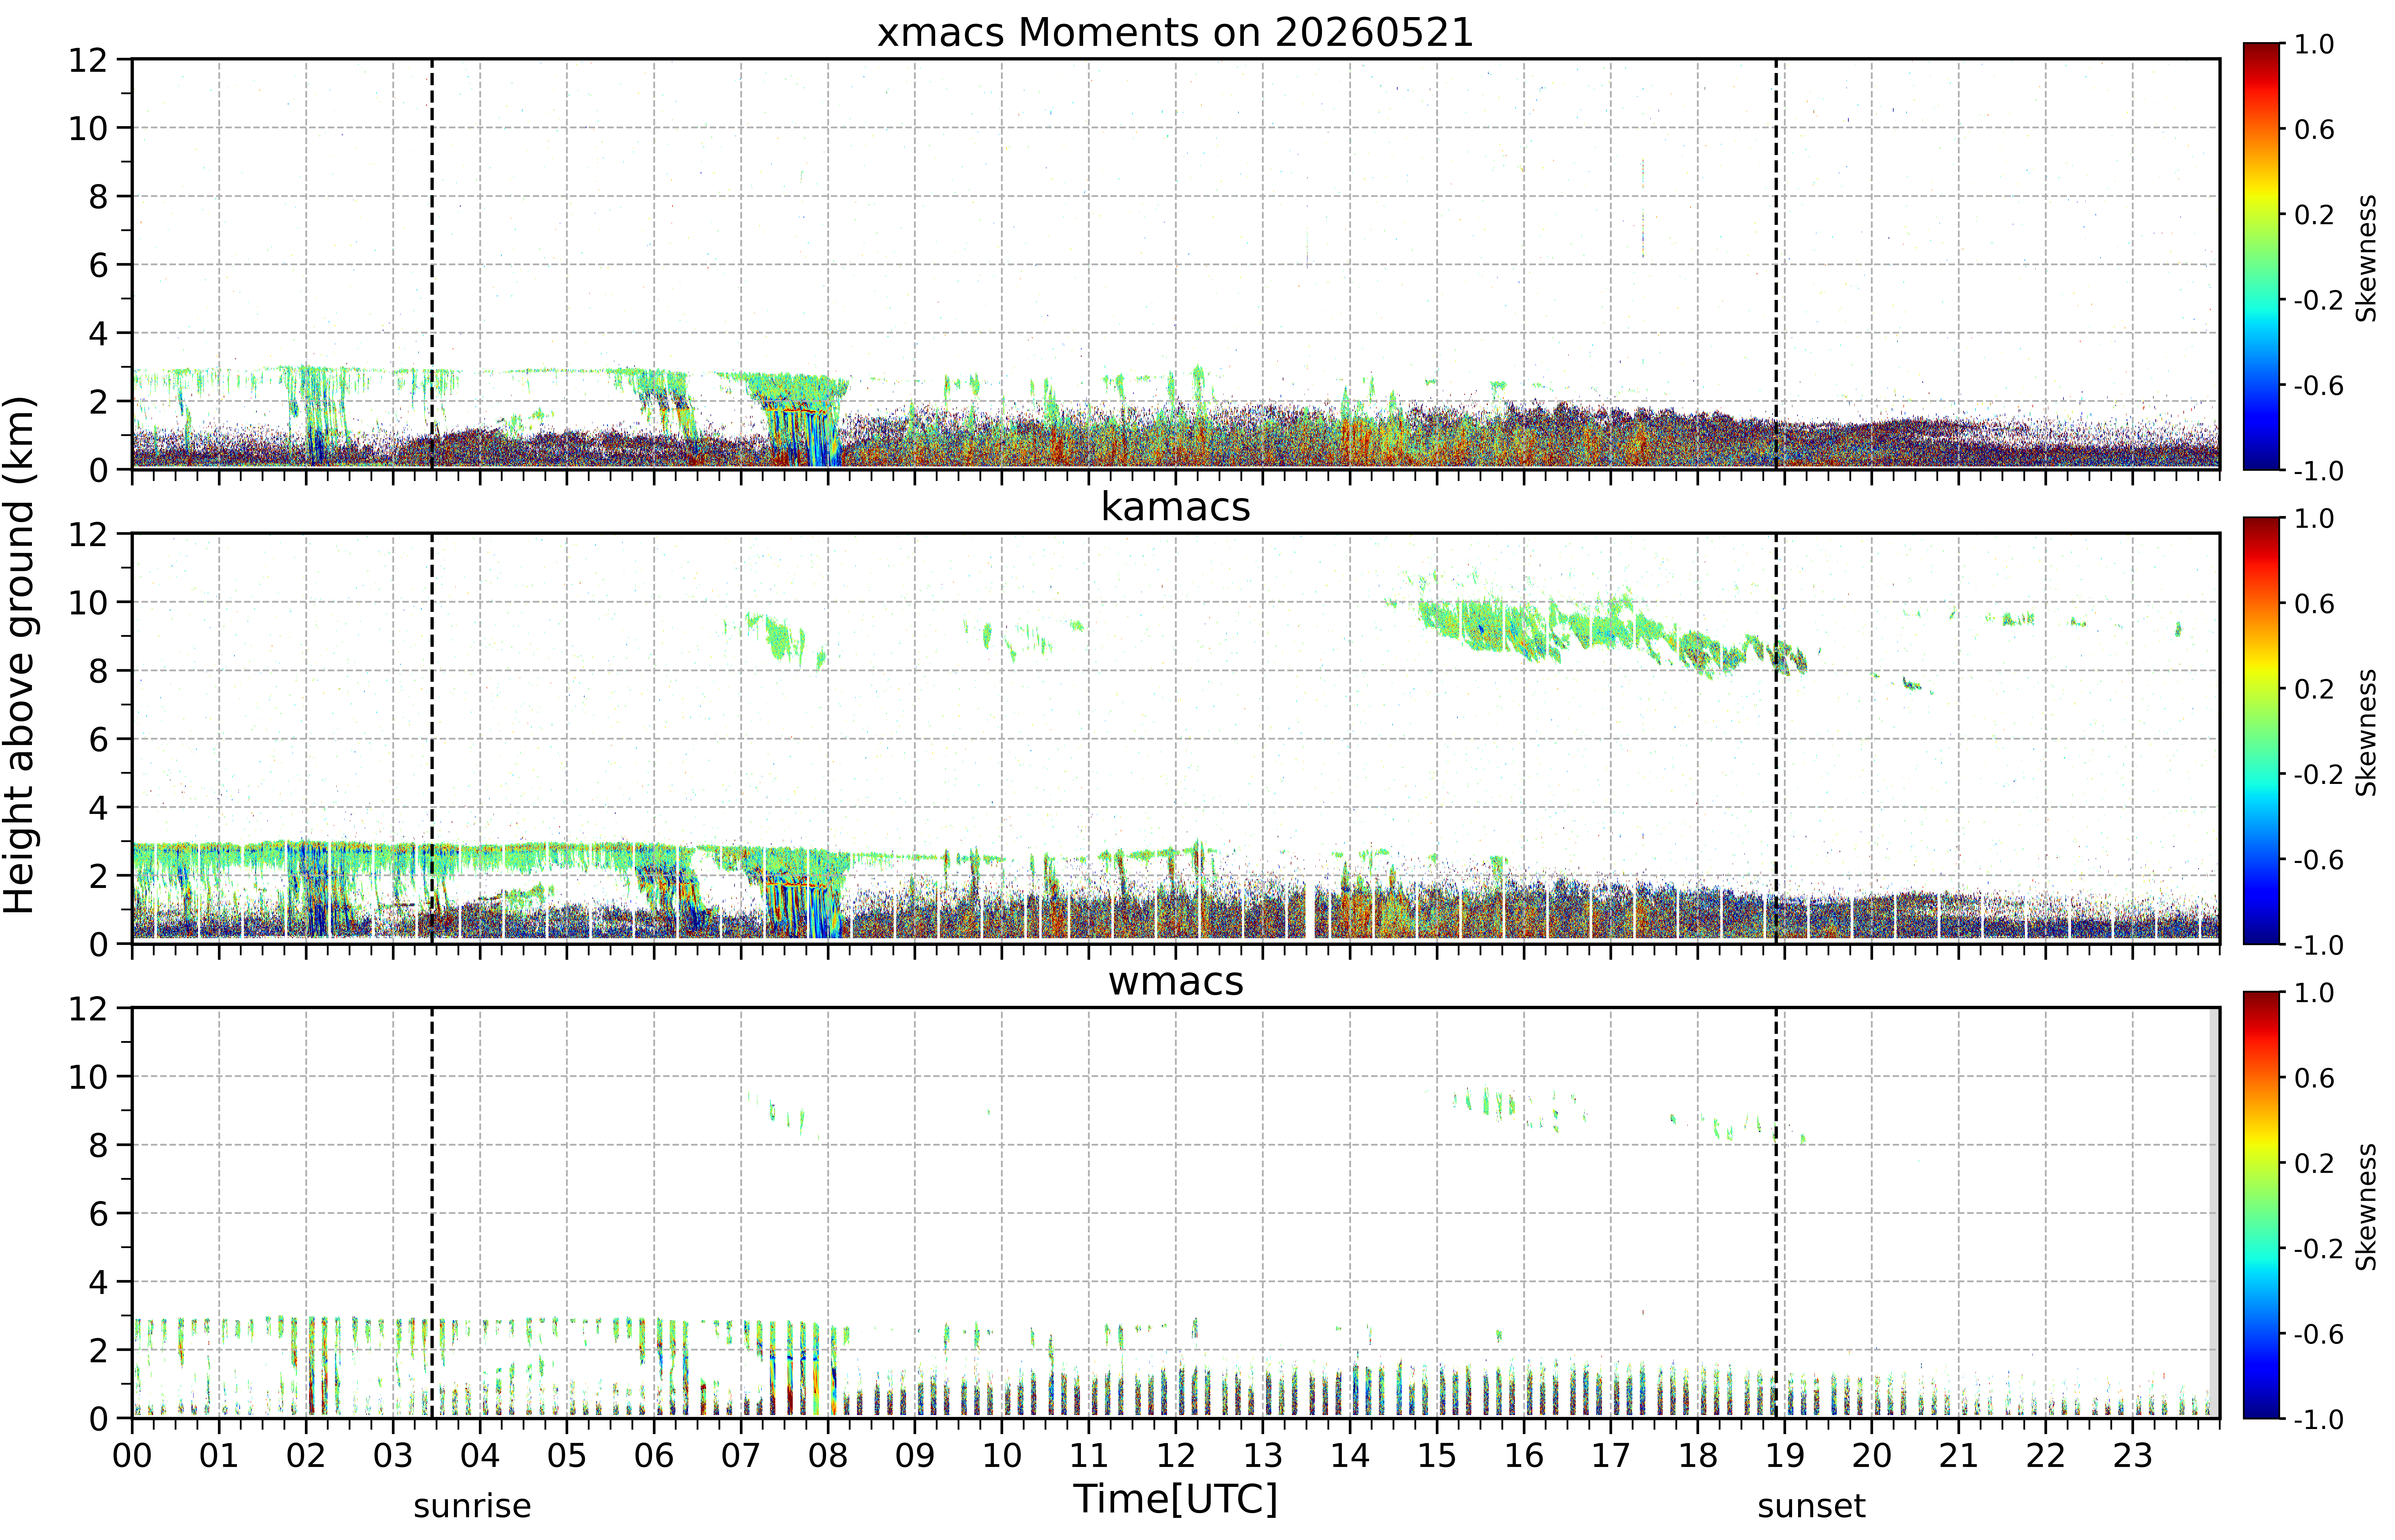Click the kamacs panel title
Screen dimensions: 2395x1540
coord(1176,507)
